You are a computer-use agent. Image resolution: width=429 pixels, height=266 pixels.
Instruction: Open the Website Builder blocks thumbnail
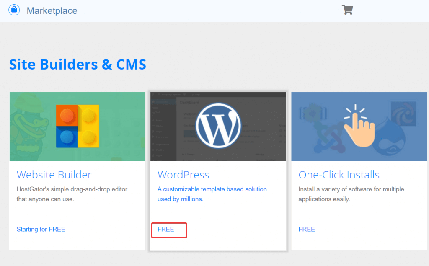[x=78, y=126]
